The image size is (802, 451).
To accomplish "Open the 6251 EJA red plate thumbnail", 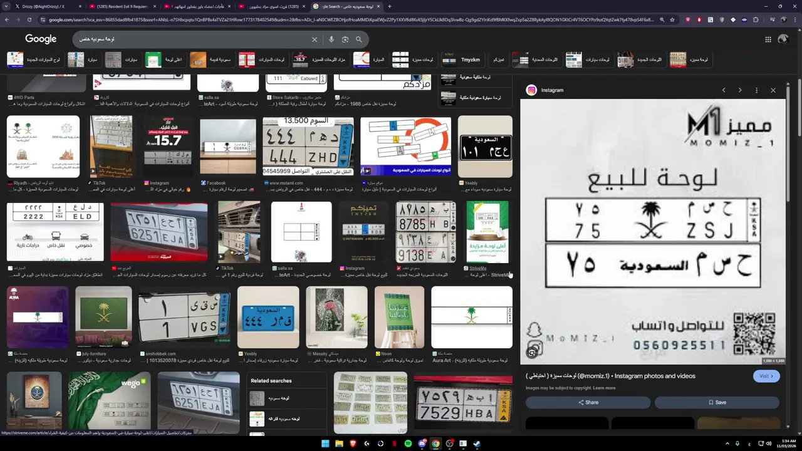I will point(159,232).
